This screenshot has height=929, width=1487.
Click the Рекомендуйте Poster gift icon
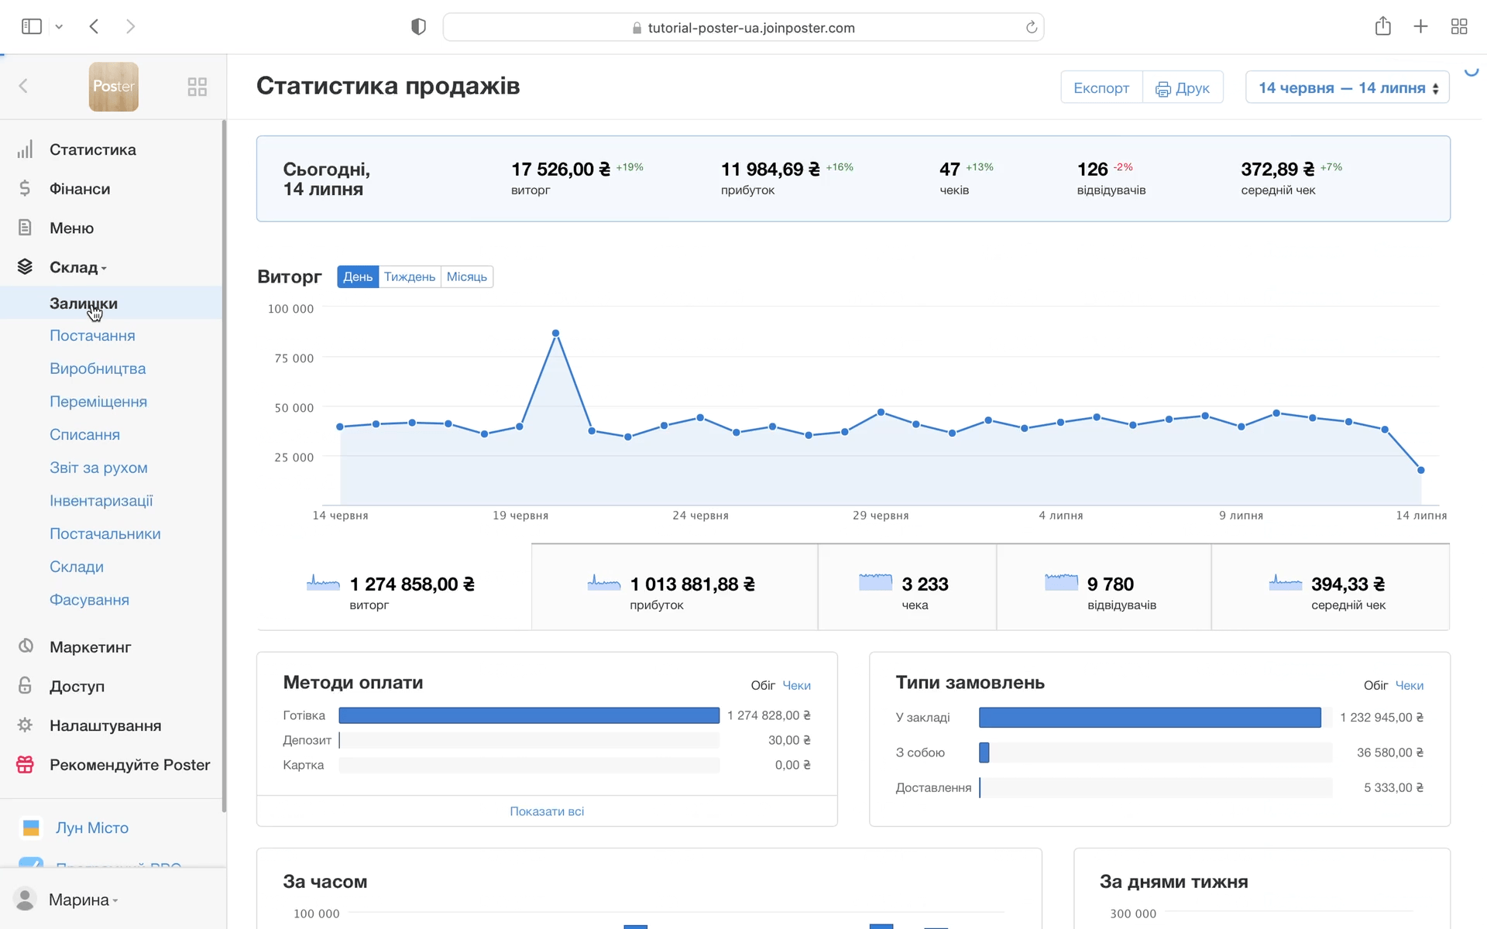[25, 765]
